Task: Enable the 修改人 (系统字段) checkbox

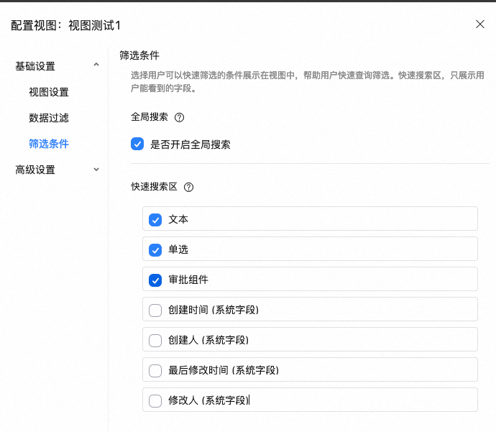Action: pyautogui.click(x=155, y=401)
